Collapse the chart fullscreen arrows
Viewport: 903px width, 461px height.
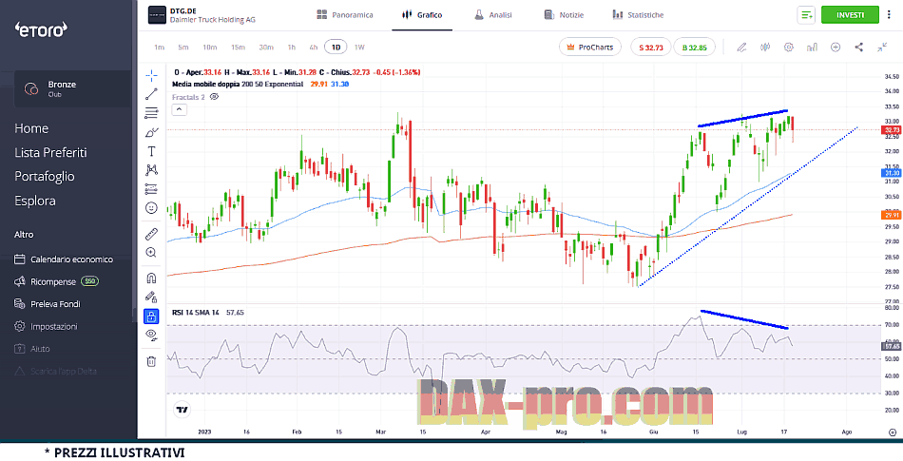pyautogui.click(x=882, y=48)
